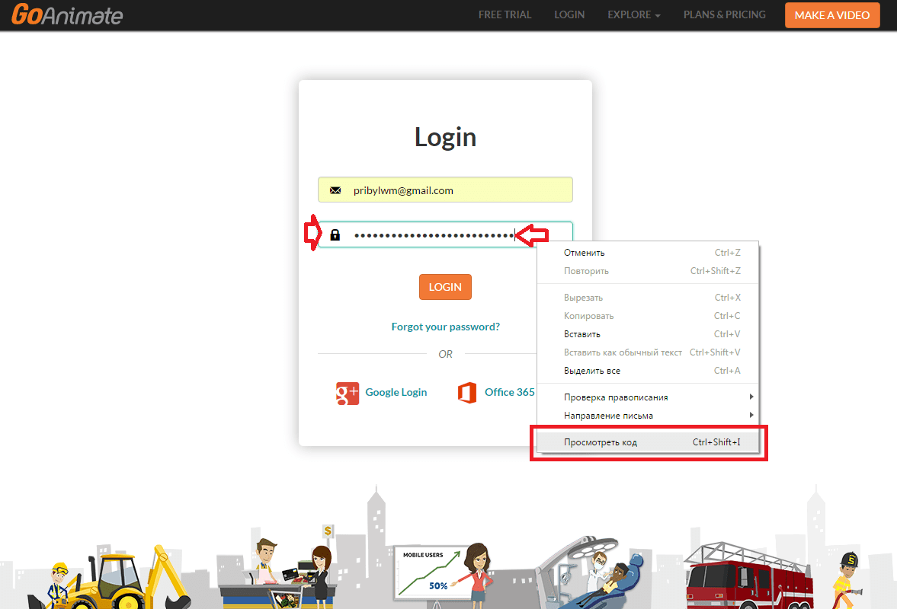
Task: Choose Вставить как обычный текст
Action: (648, 352)
